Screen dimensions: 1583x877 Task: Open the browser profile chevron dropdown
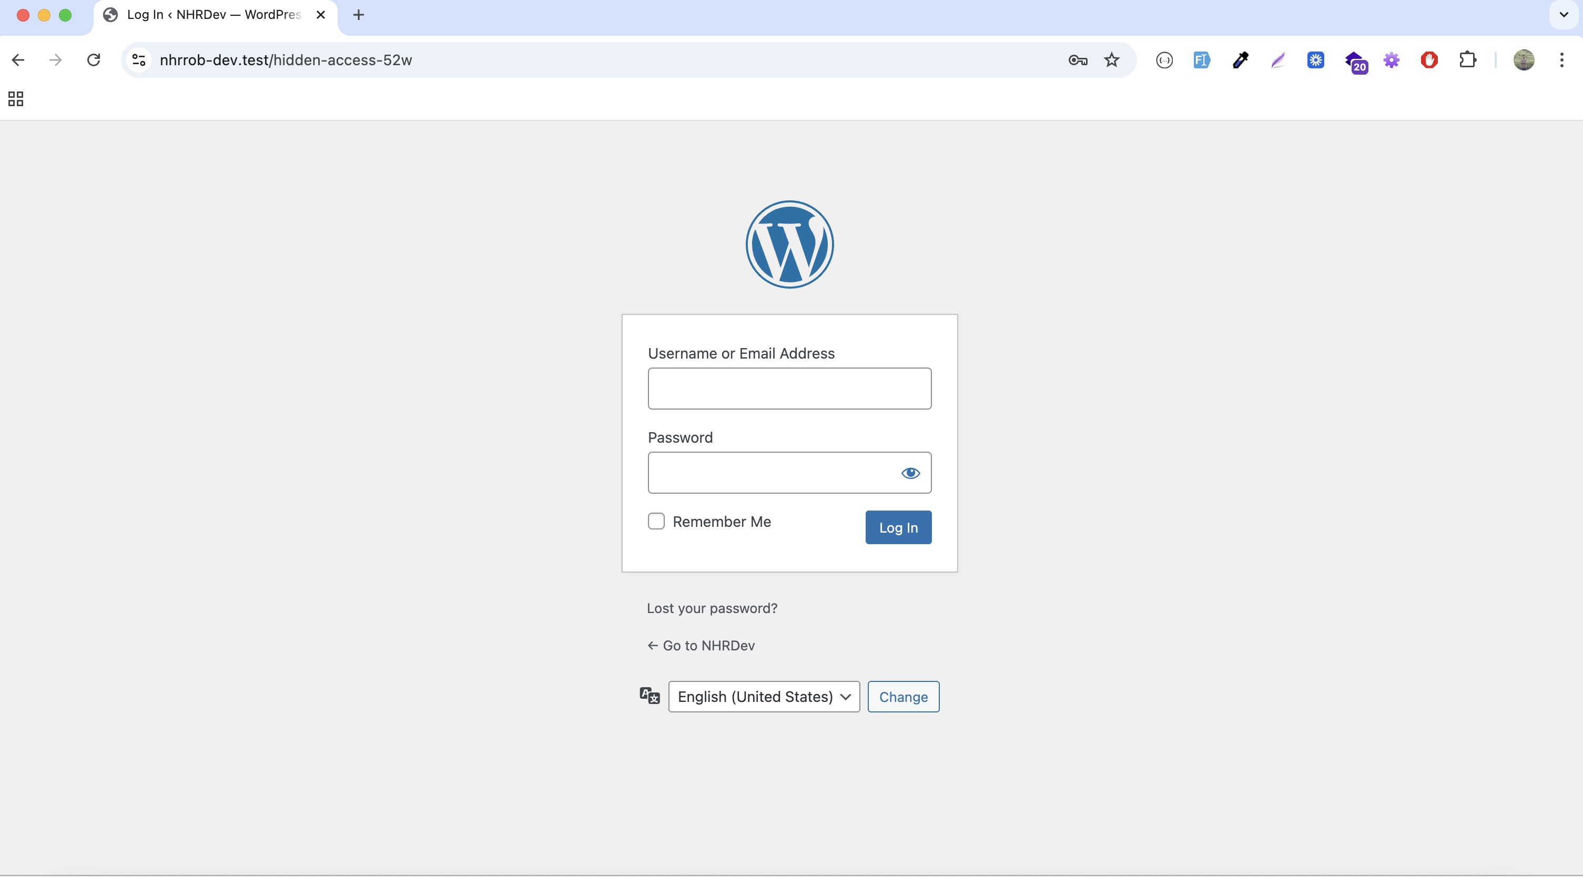1524,59
